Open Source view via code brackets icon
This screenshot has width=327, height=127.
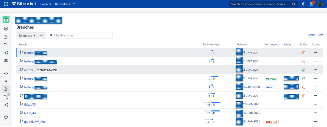pos(6,73)
